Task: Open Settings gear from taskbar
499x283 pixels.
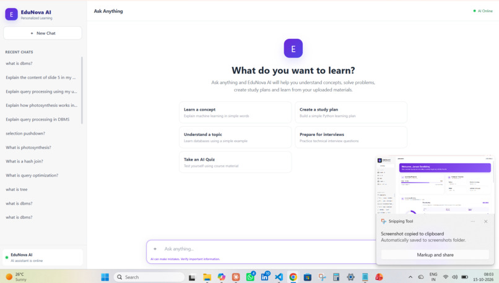Action: (350, 277)
